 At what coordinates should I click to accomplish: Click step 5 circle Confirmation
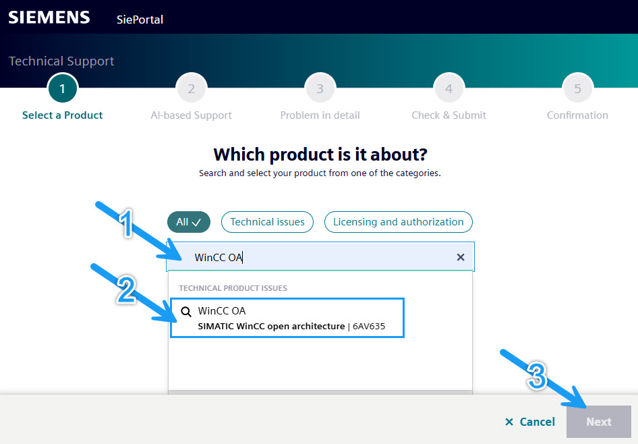577,89
